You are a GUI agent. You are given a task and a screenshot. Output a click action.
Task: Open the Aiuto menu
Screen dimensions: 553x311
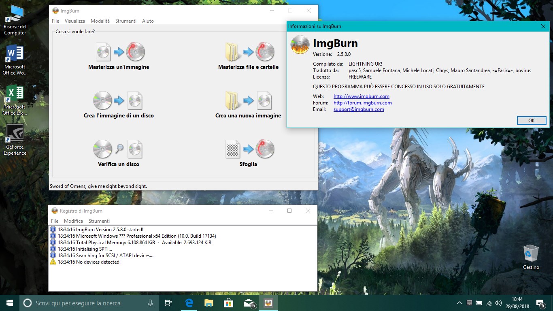[x=148, y=21]
